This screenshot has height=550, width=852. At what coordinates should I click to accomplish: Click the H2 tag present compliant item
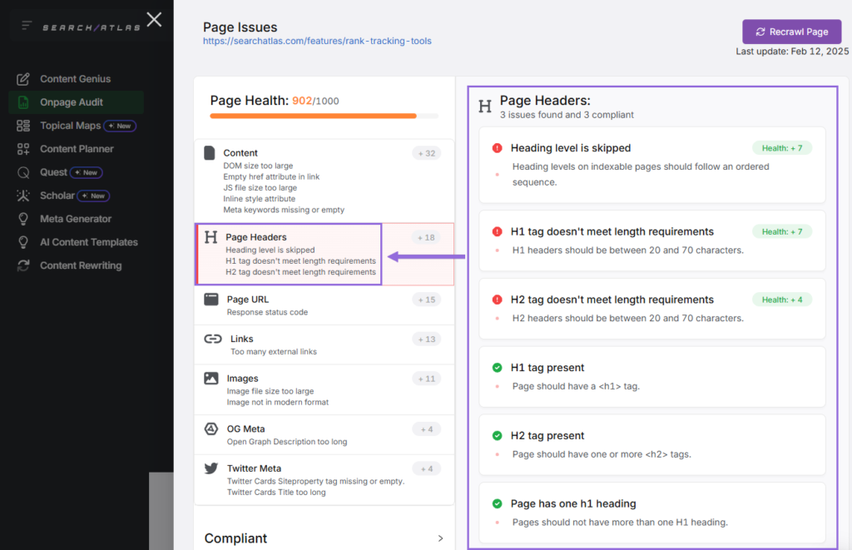tap(652, 444)
